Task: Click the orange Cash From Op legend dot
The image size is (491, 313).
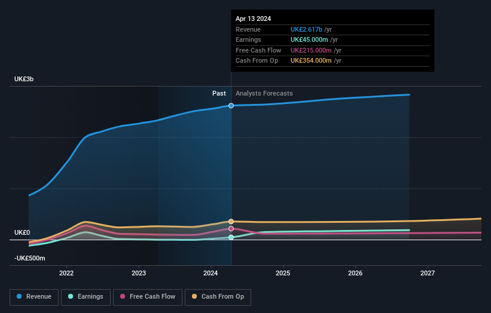Action: pos(194,296)
